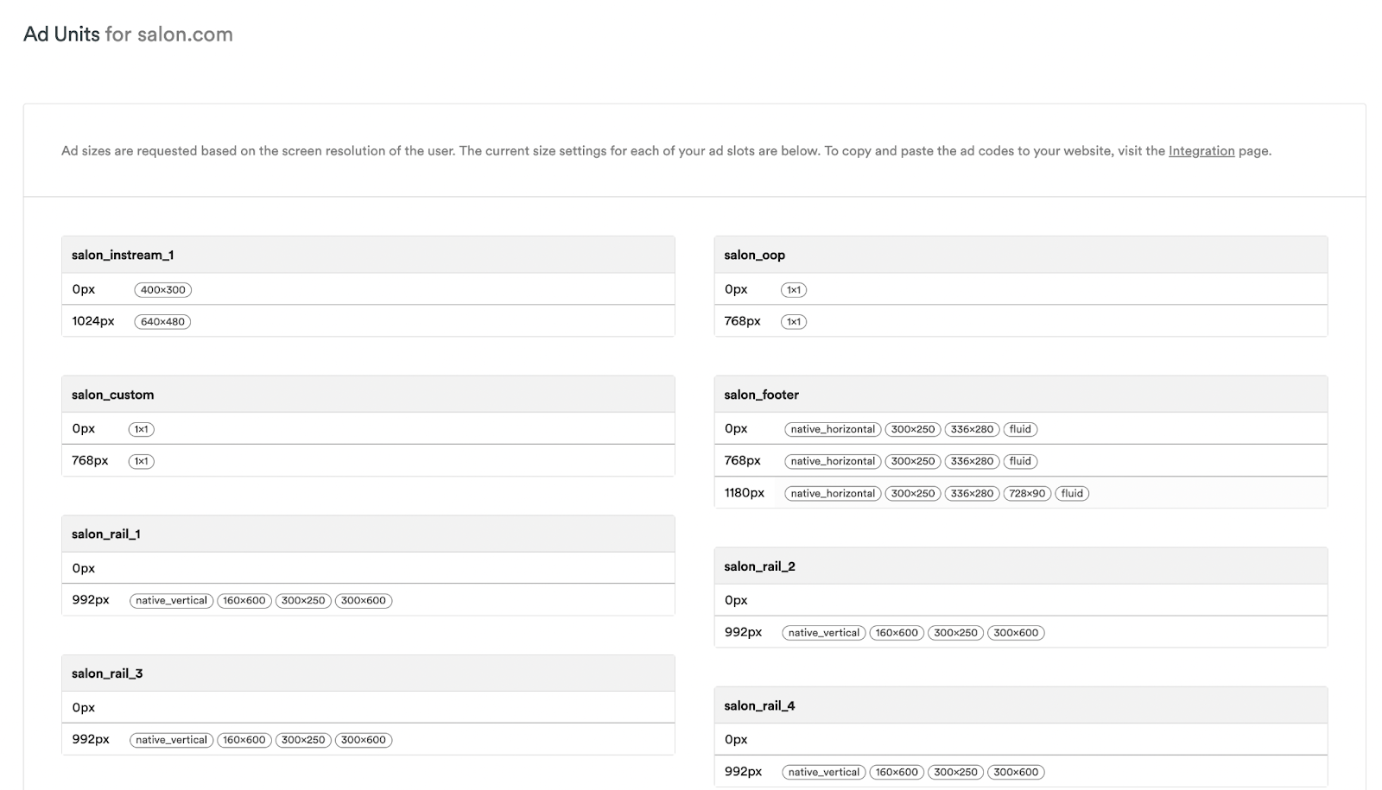Click the salon_rail_4 header

(1021, 705)
